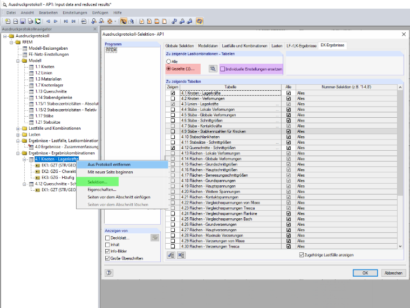Collapse the Ausdruckprotokoll root node
The width and height of the screenshot is (410, 308).
5,36
